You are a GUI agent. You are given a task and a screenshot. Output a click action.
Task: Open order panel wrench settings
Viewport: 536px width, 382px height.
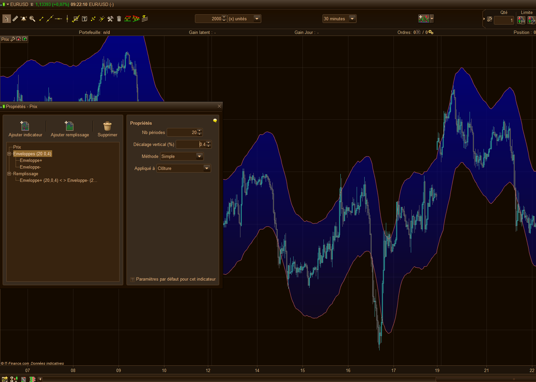(490, 19)
